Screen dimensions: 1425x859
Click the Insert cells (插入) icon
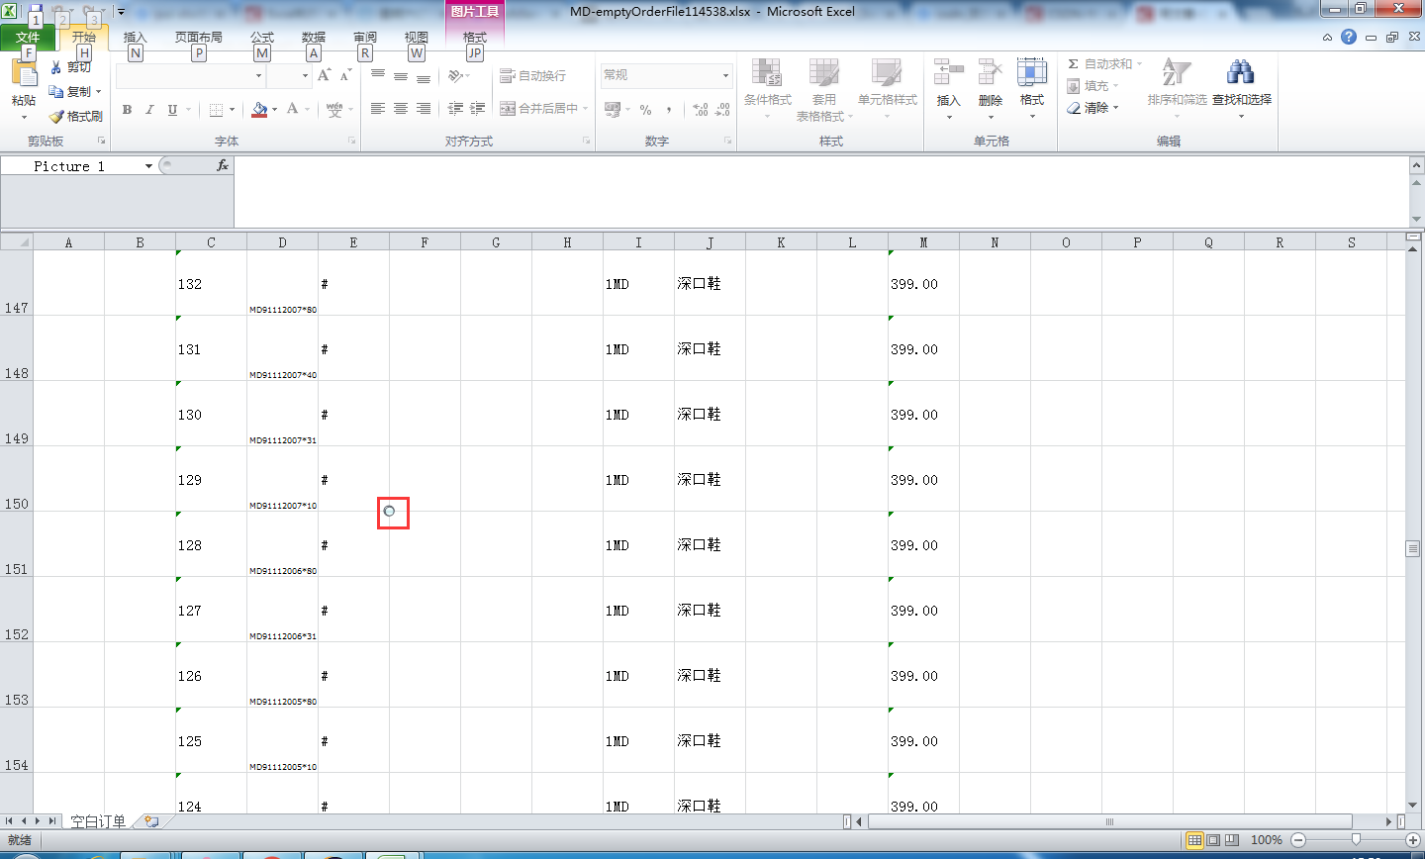[948, 72]
